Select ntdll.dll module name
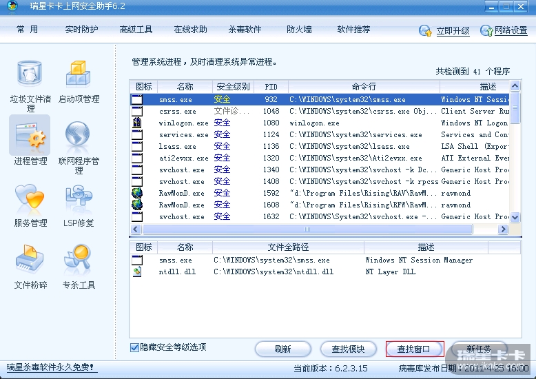The image size is (536, 379). 178,272
